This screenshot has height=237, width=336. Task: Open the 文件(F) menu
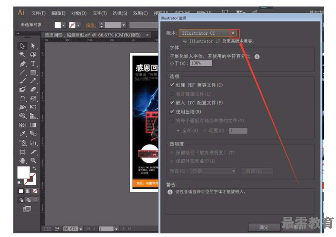(39, 13)
